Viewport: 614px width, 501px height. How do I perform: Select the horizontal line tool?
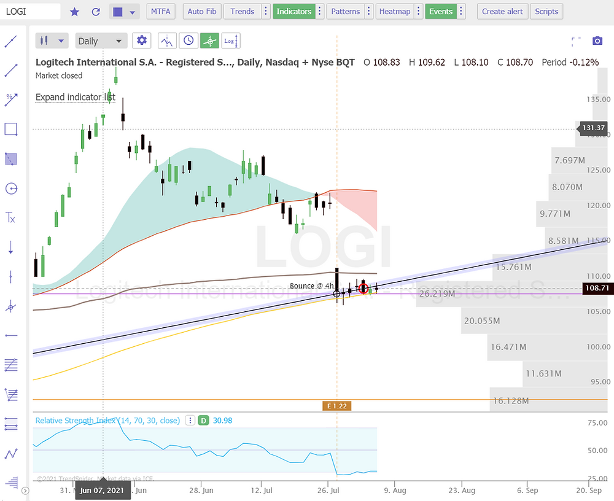click(11, 336)
